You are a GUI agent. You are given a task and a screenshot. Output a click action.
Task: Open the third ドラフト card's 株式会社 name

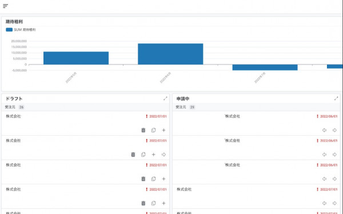tap(13, 165)
